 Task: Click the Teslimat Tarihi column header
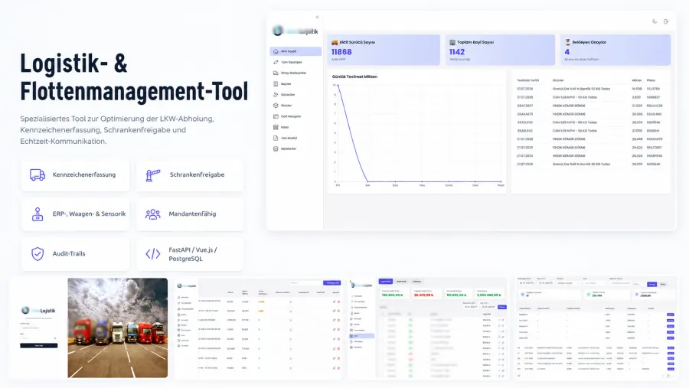tap(527, 80)
